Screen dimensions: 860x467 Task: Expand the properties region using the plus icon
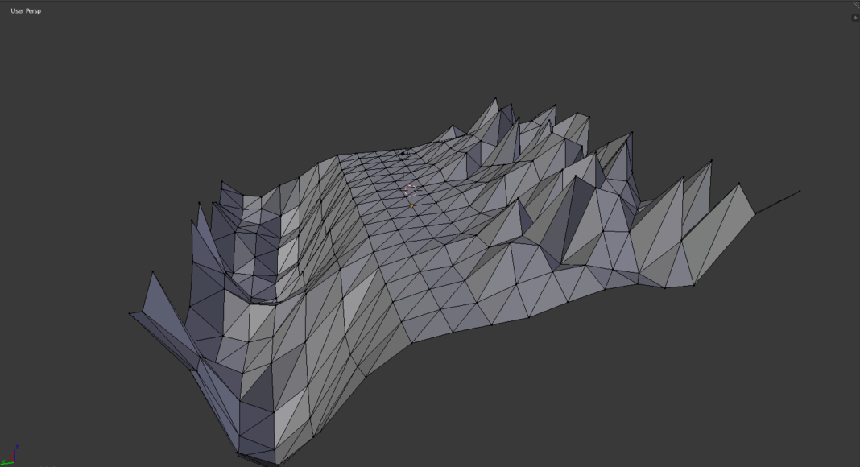tap(854, 18)
